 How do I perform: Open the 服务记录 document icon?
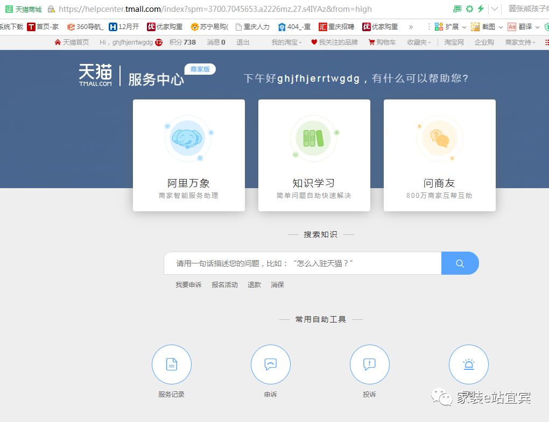(172, 364)
